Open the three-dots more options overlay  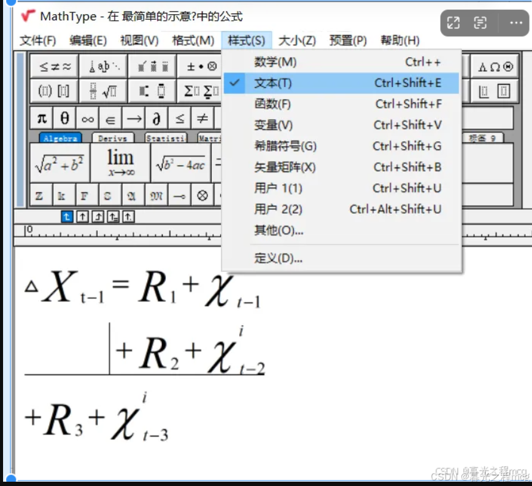(516, 23)
